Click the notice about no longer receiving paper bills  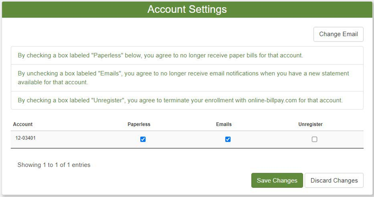tap(160, 56)
